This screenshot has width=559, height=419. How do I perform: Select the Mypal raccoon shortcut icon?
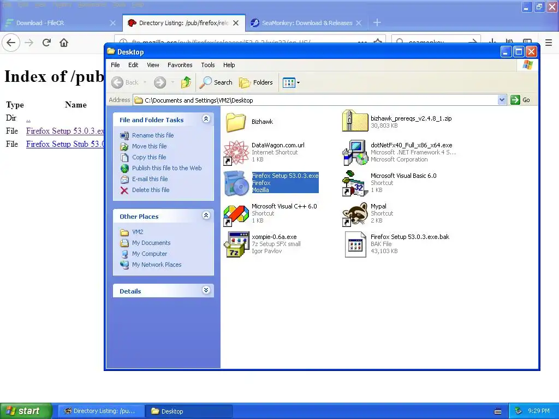coord(355,214)
